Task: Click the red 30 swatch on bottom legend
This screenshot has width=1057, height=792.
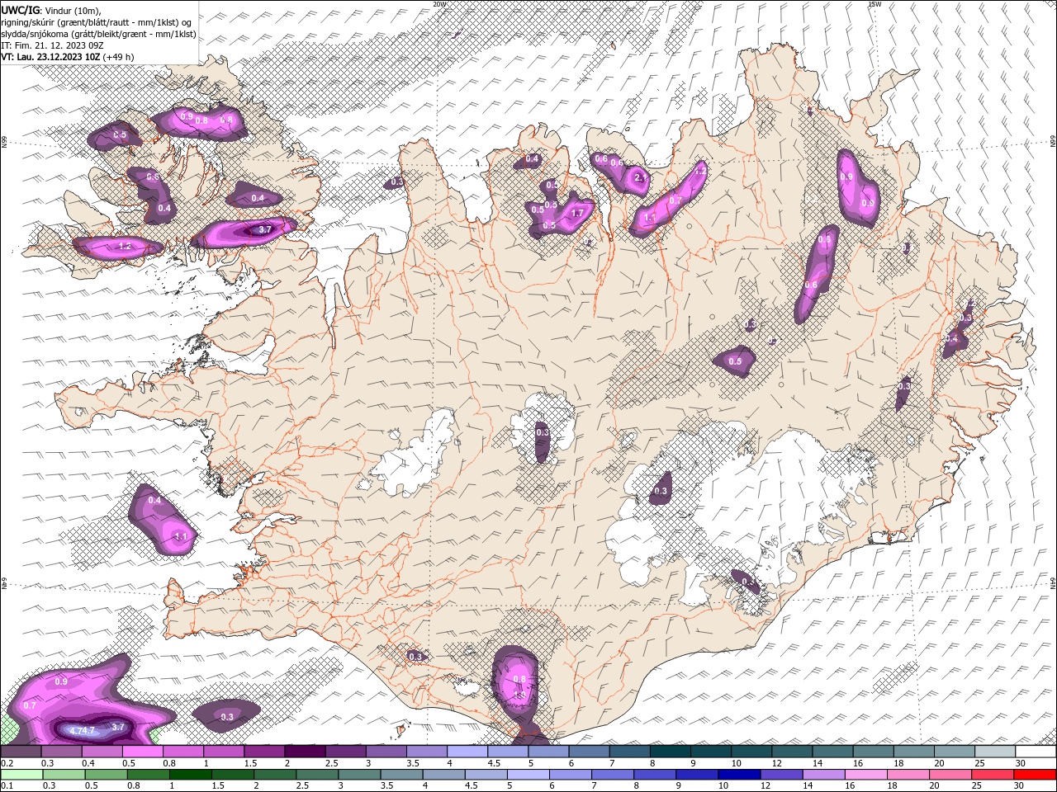Action: (1035, 775)
